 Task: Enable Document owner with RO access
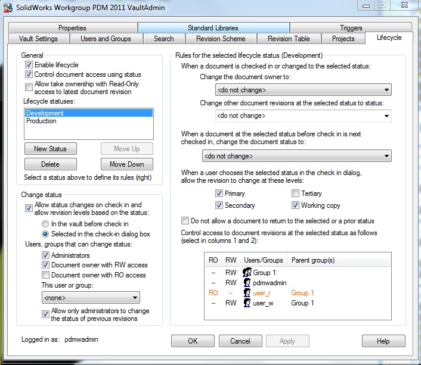tap(45, 275)
